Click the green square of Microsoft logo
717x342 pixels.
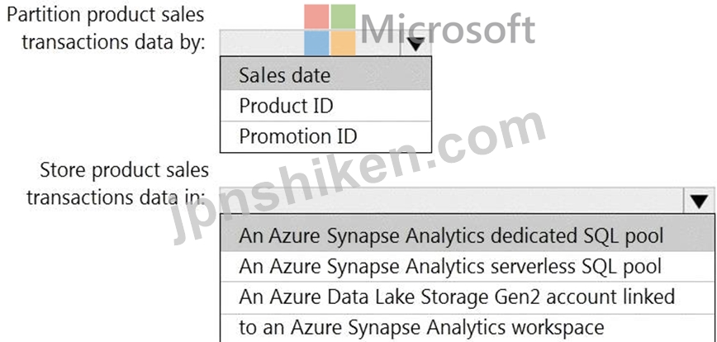pyautogui.click(x=343, y=17)
